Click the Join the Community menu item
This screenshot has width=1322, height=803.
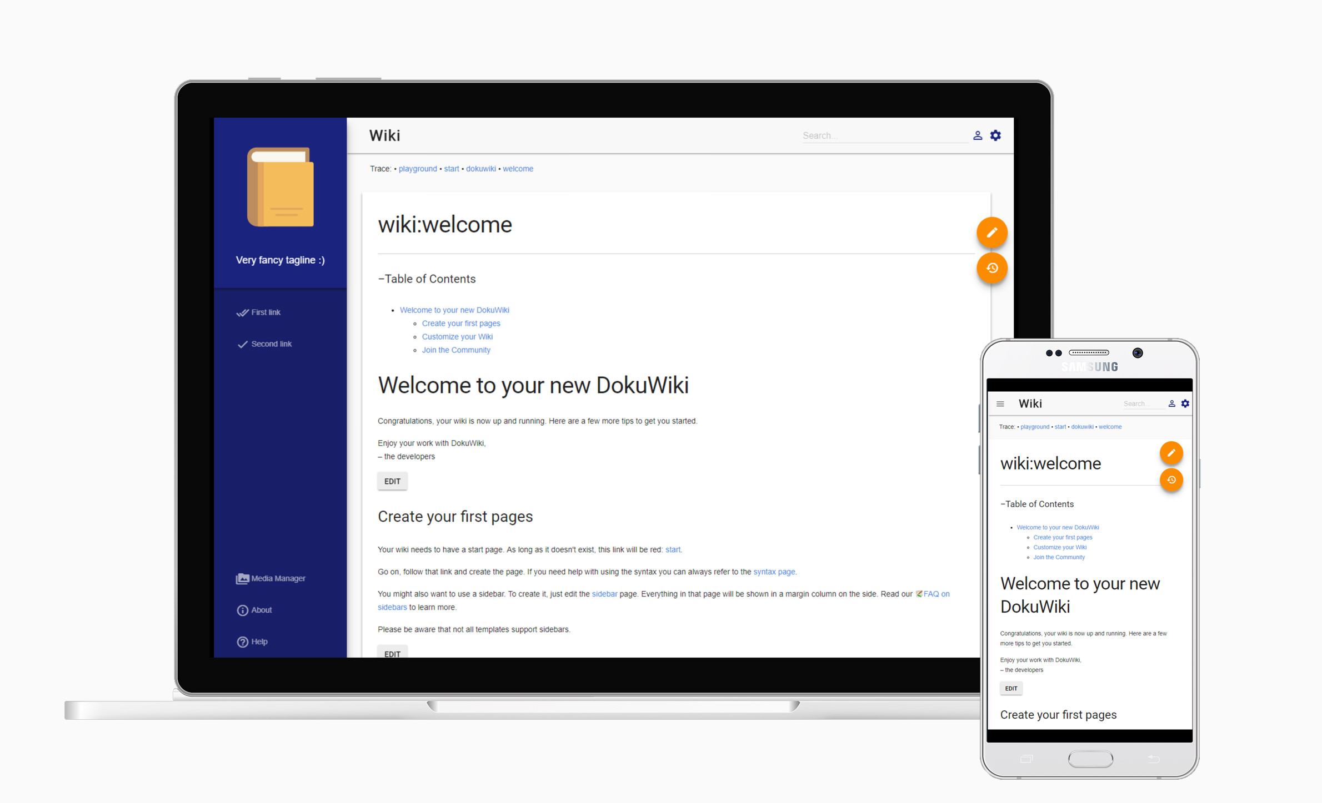click(456, 350)
